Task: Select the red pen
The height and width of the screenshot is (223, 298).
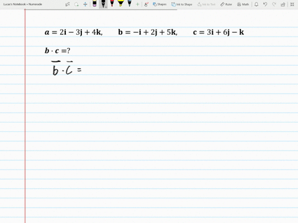Action: [x=112, y=3]
